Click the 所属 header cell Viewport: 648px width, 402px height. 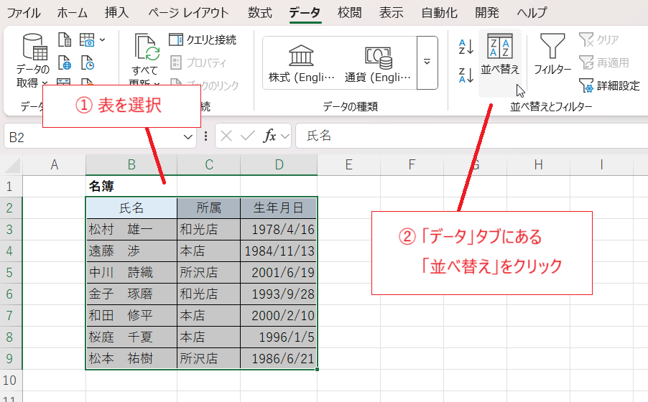click(209, 207)
